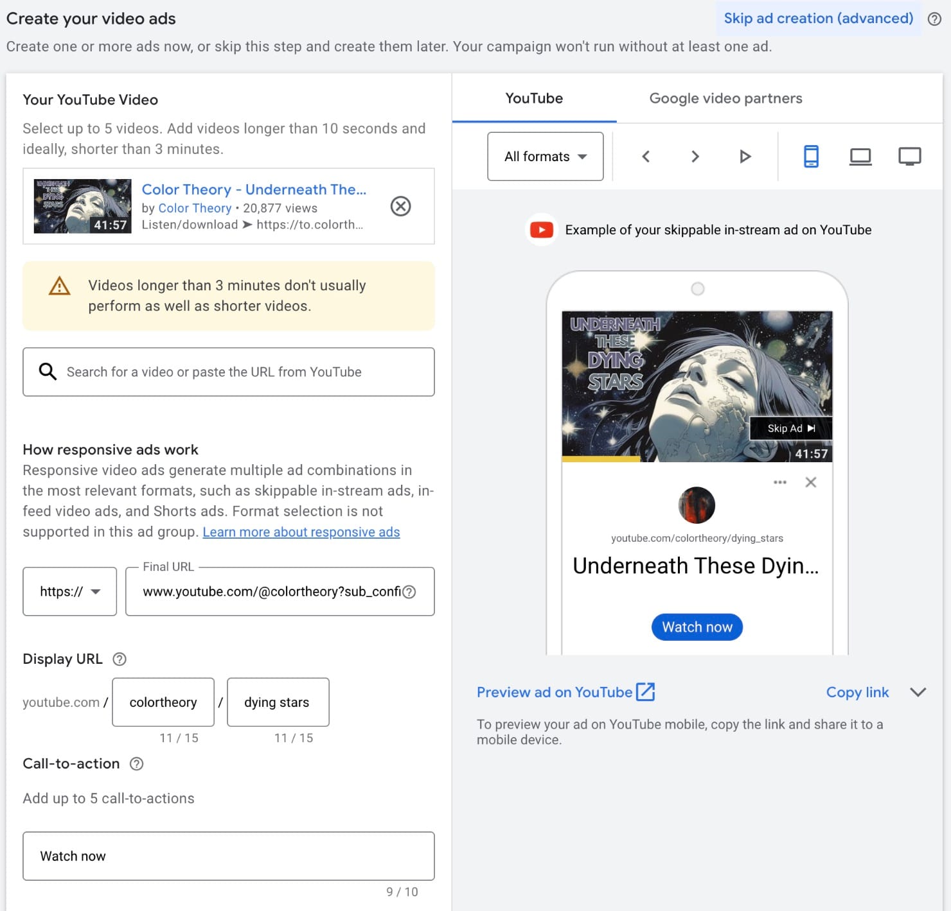Open the Call-to-action help tooltip

tap(136, 763)
